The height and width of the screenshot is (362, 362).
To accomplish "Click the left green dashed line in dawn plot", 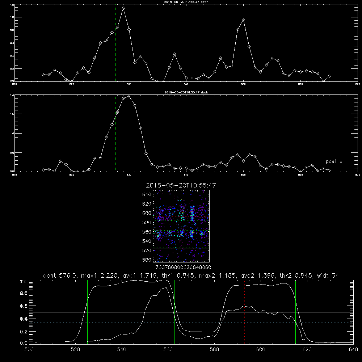I will pyautogui.click(x=115, y=43).
